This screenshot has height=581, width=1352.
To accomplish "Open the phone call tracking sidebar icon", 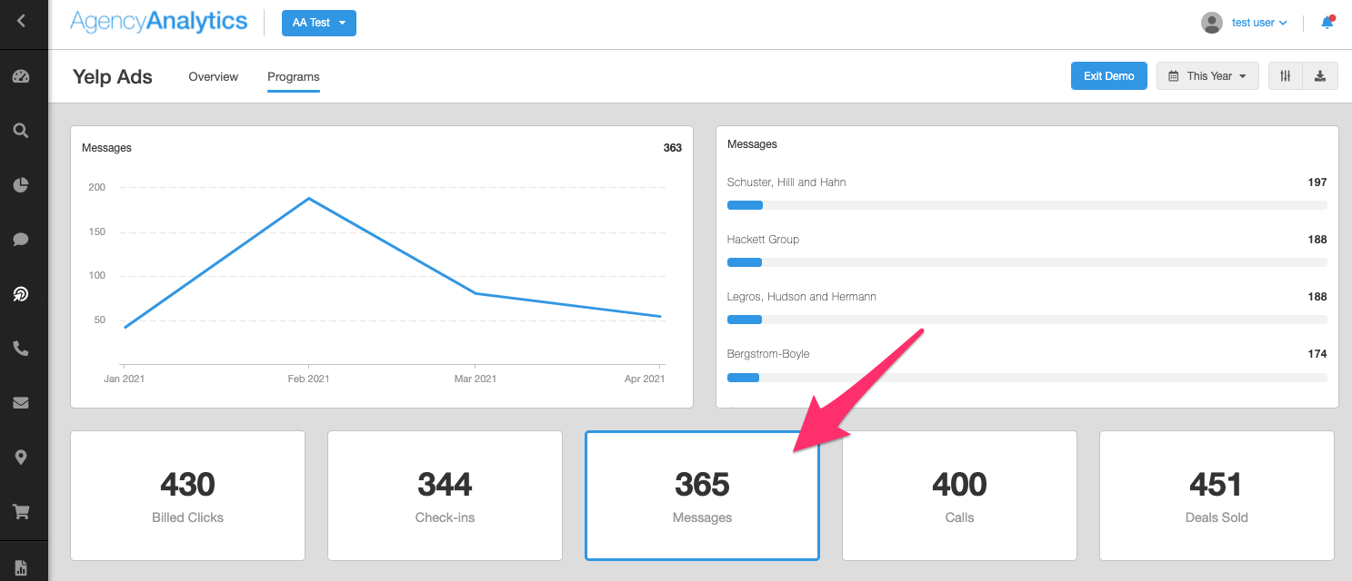I will tap(21, 348).
